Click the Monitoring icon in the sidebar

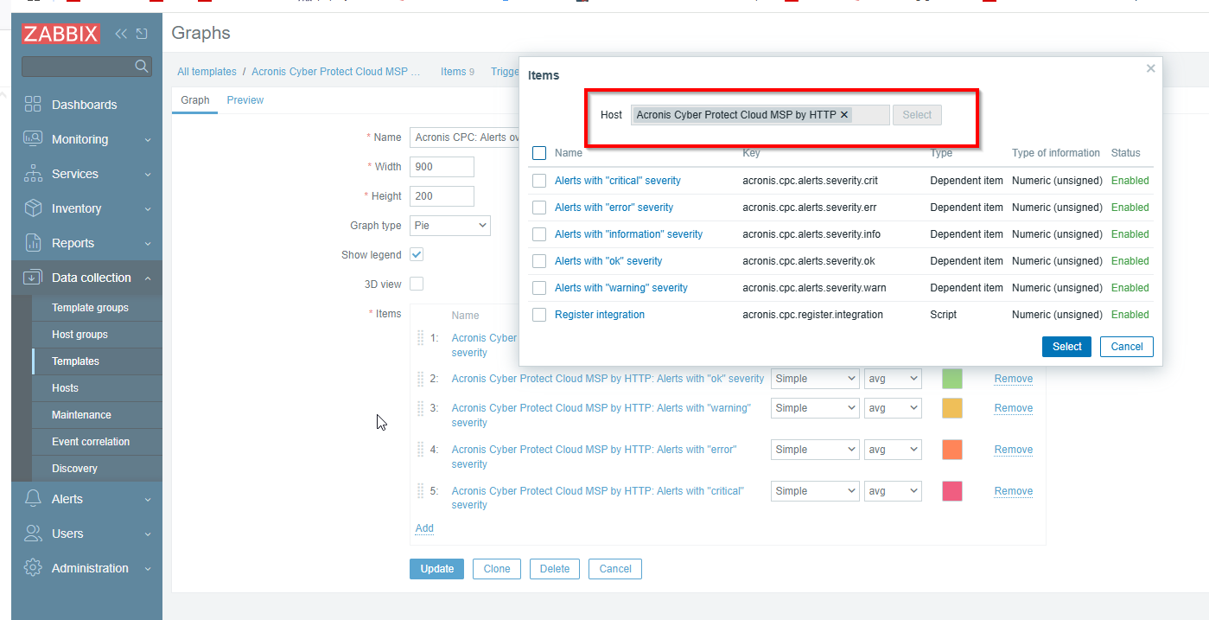(33, 139)
